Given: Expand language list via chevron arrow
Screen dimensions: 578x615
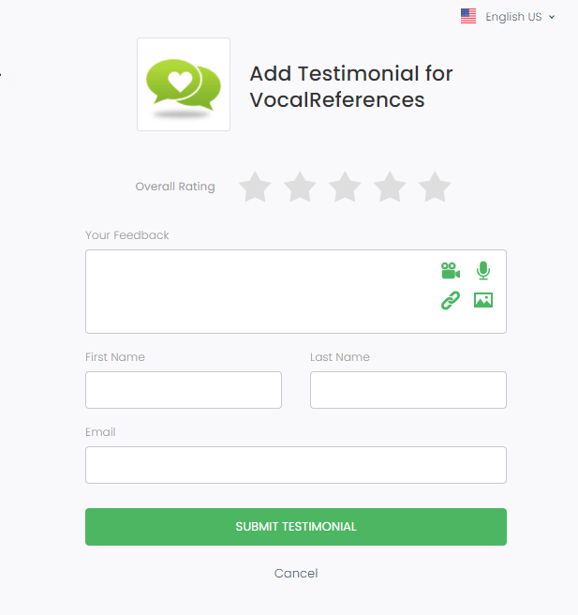Looking at the screenshot, I should (552, 17).
